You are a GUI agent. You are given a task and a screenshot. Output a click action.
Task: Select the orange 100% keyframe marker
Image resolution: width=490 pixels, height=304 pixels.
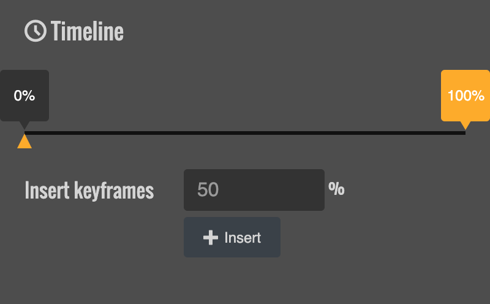point(466,95)
